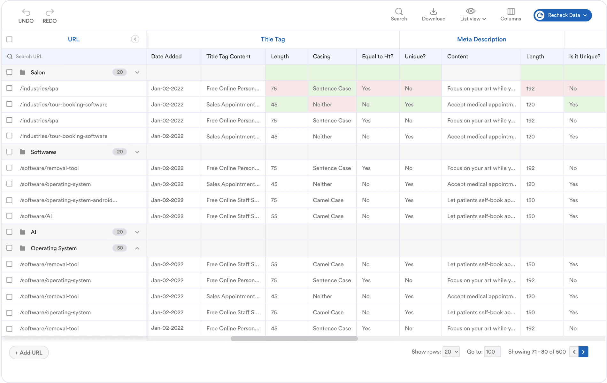Click the Is it Unique? column header
Viewport: 607px width, 383px height.
click(x=585, y=57)
